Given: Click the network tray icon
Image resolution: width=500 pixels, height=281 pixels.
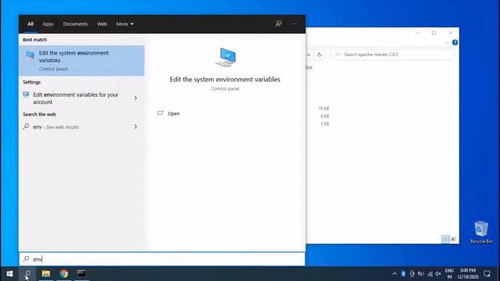Looking at the screenshot, I should (x=430, y=274).
